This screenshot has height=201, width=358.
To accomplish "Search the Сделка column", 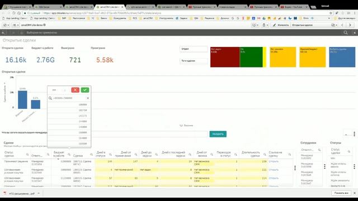I will pyautogui.click(x=91, y=155).
